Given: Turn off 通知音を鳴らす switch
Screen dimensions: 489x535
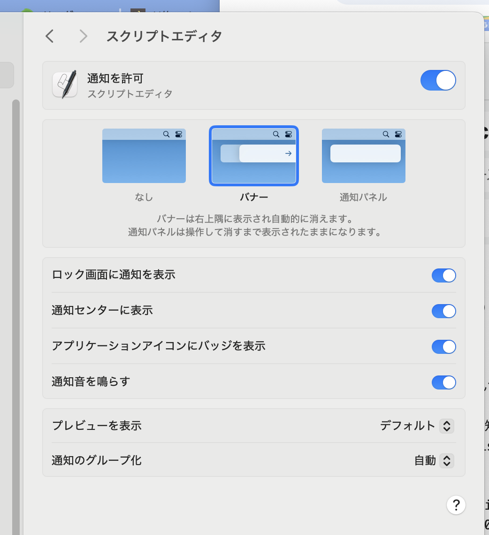Looking at the screenshot, I should 443,382.
